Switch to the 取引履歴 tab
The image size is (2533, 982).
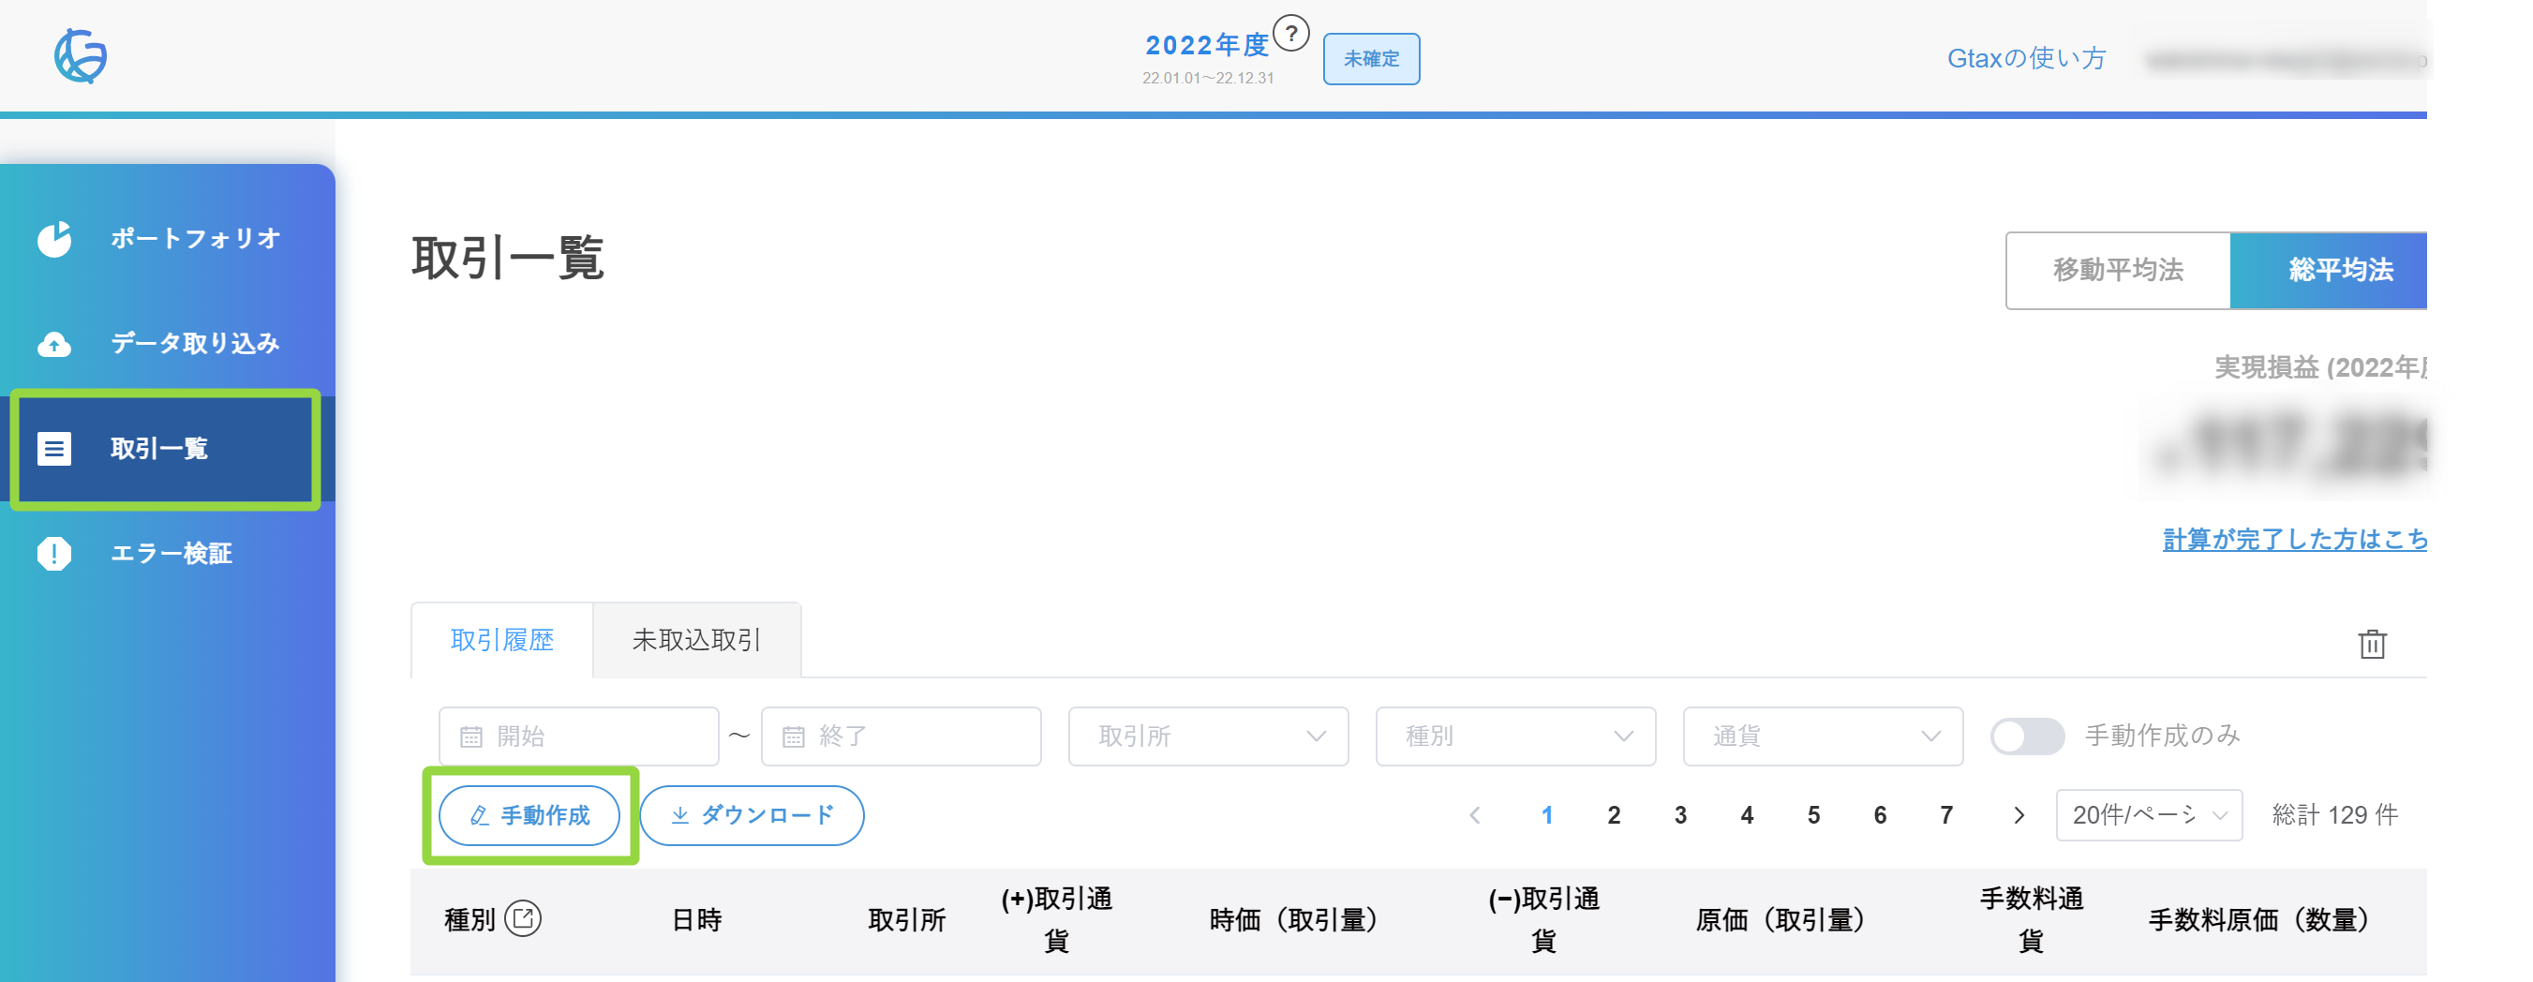coord(502,640)
